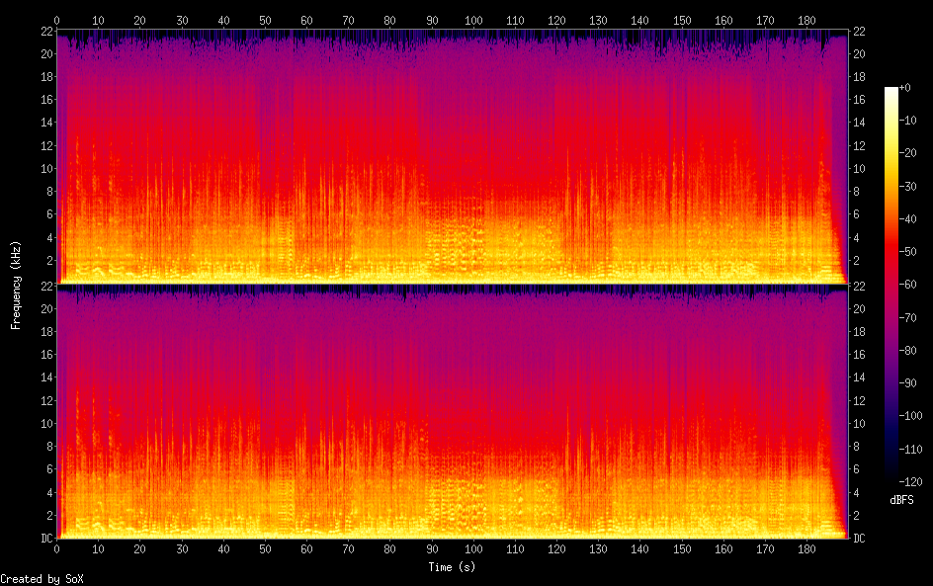Click "DC" on the right frequency axis
Viewport: 933px width, 586px height.
click(859, 539)
